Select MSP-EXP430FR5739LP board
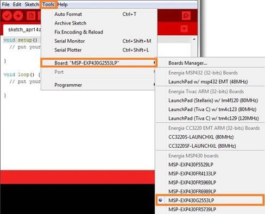Viewport: 265px width, 214px height. coord(210,209)
